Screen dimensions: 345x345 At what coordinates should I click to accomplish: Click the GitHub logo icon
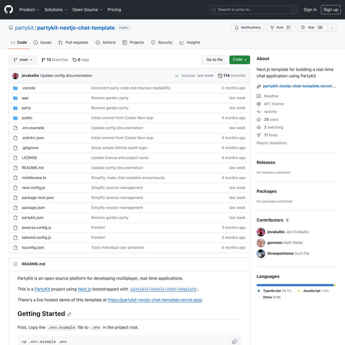(x=9, y=9)
